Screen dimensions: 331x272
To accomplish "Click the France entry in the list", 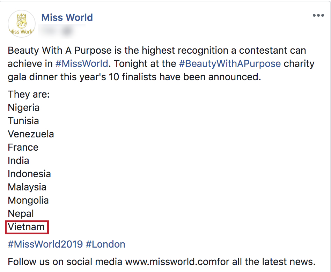I will click(23, 147).
